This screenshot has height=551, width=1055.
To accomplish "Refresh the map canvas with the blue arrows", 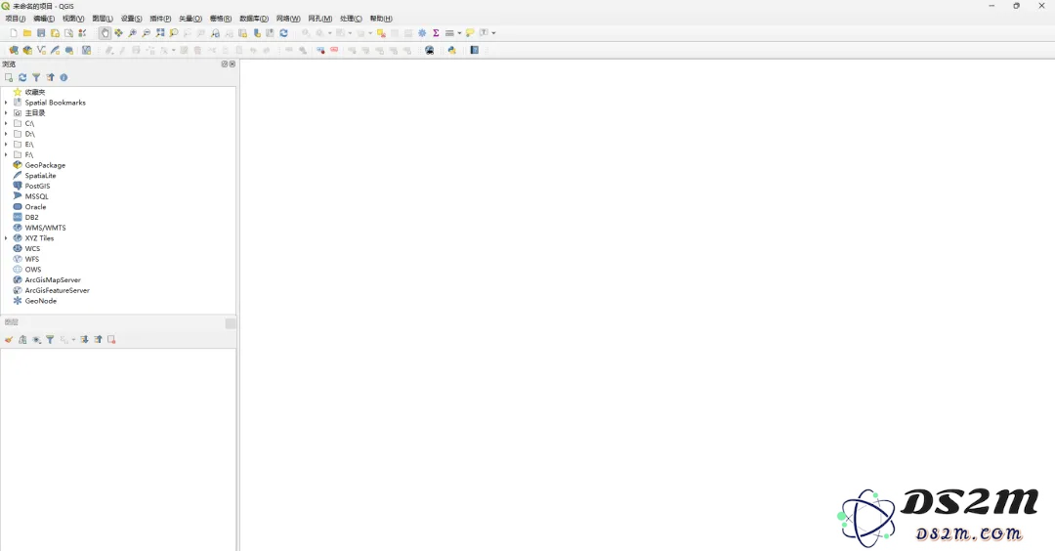I will tap(284, 33).
